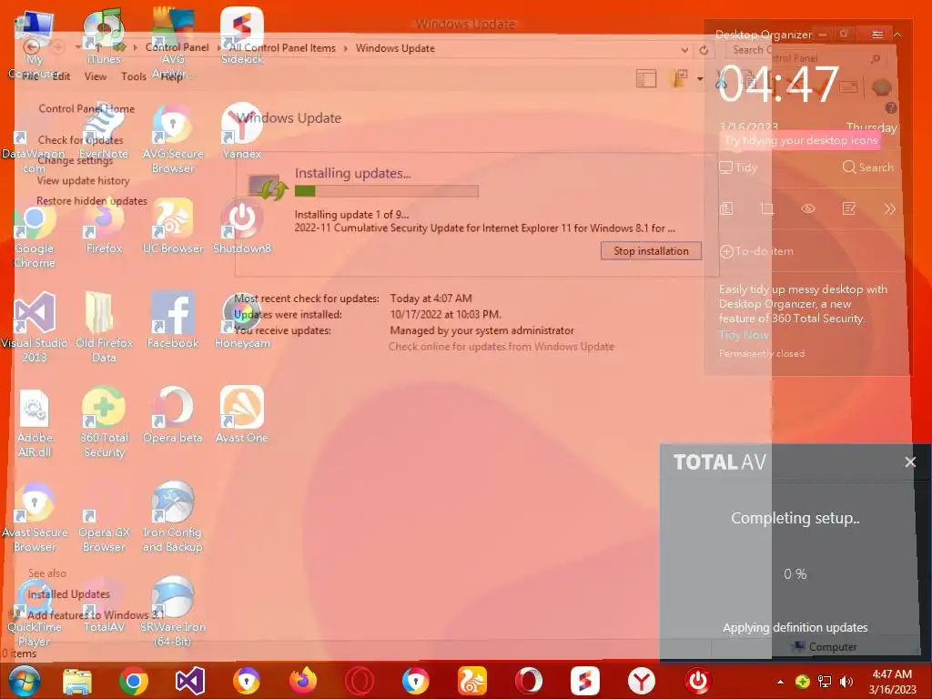Open the File menu in Windows Update
Screen dimensions: 932x699
click(30, 76)
